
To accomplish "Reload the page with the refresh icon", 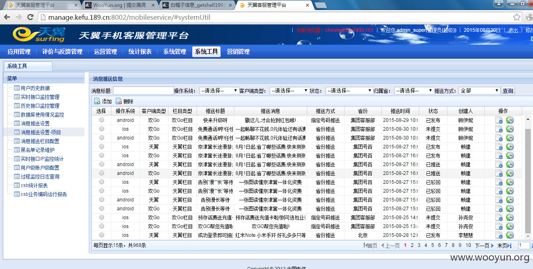I will (x=30, y=17).
